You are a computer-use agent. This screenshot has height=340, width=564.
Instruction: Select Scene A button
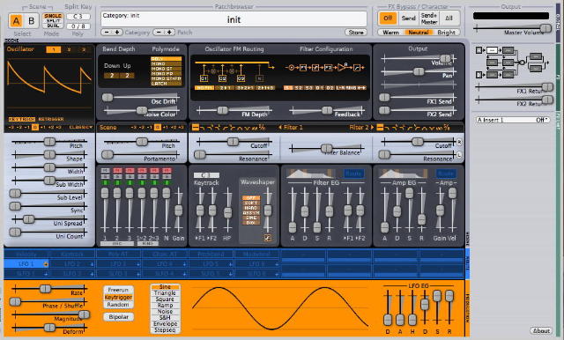pyautogui.click(x=16, y=21)
